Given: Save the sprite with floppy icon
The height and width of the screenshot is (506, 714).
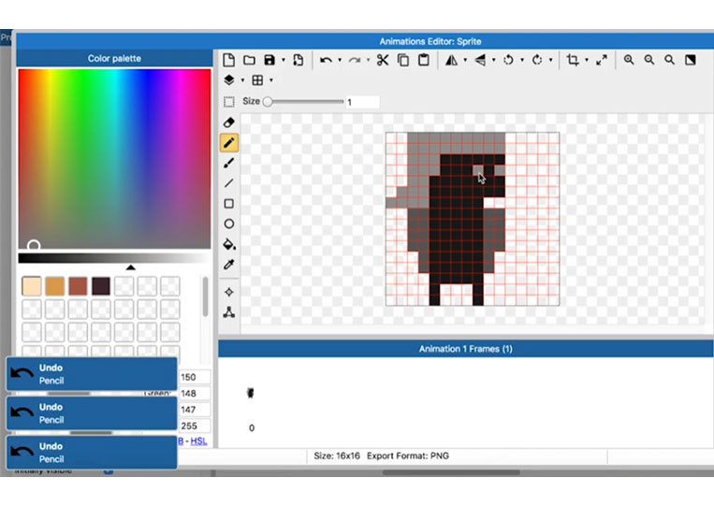Looking at the screenshot, I should (x=270, y=60).
